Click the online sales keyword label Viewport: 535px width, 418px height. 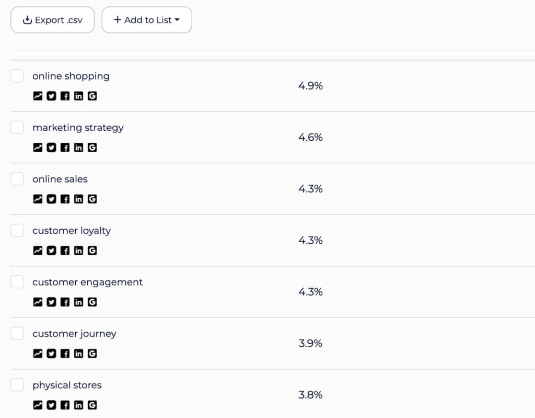tap(60, 179)
